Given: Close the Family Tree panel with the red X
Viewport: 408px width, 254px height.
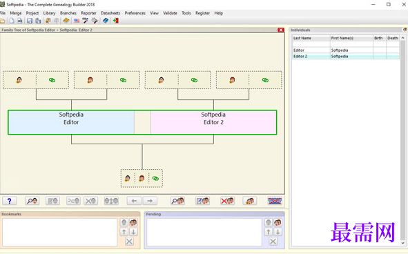Looking at the screenshot, I should pyautogui.click(x=281, y=30).
